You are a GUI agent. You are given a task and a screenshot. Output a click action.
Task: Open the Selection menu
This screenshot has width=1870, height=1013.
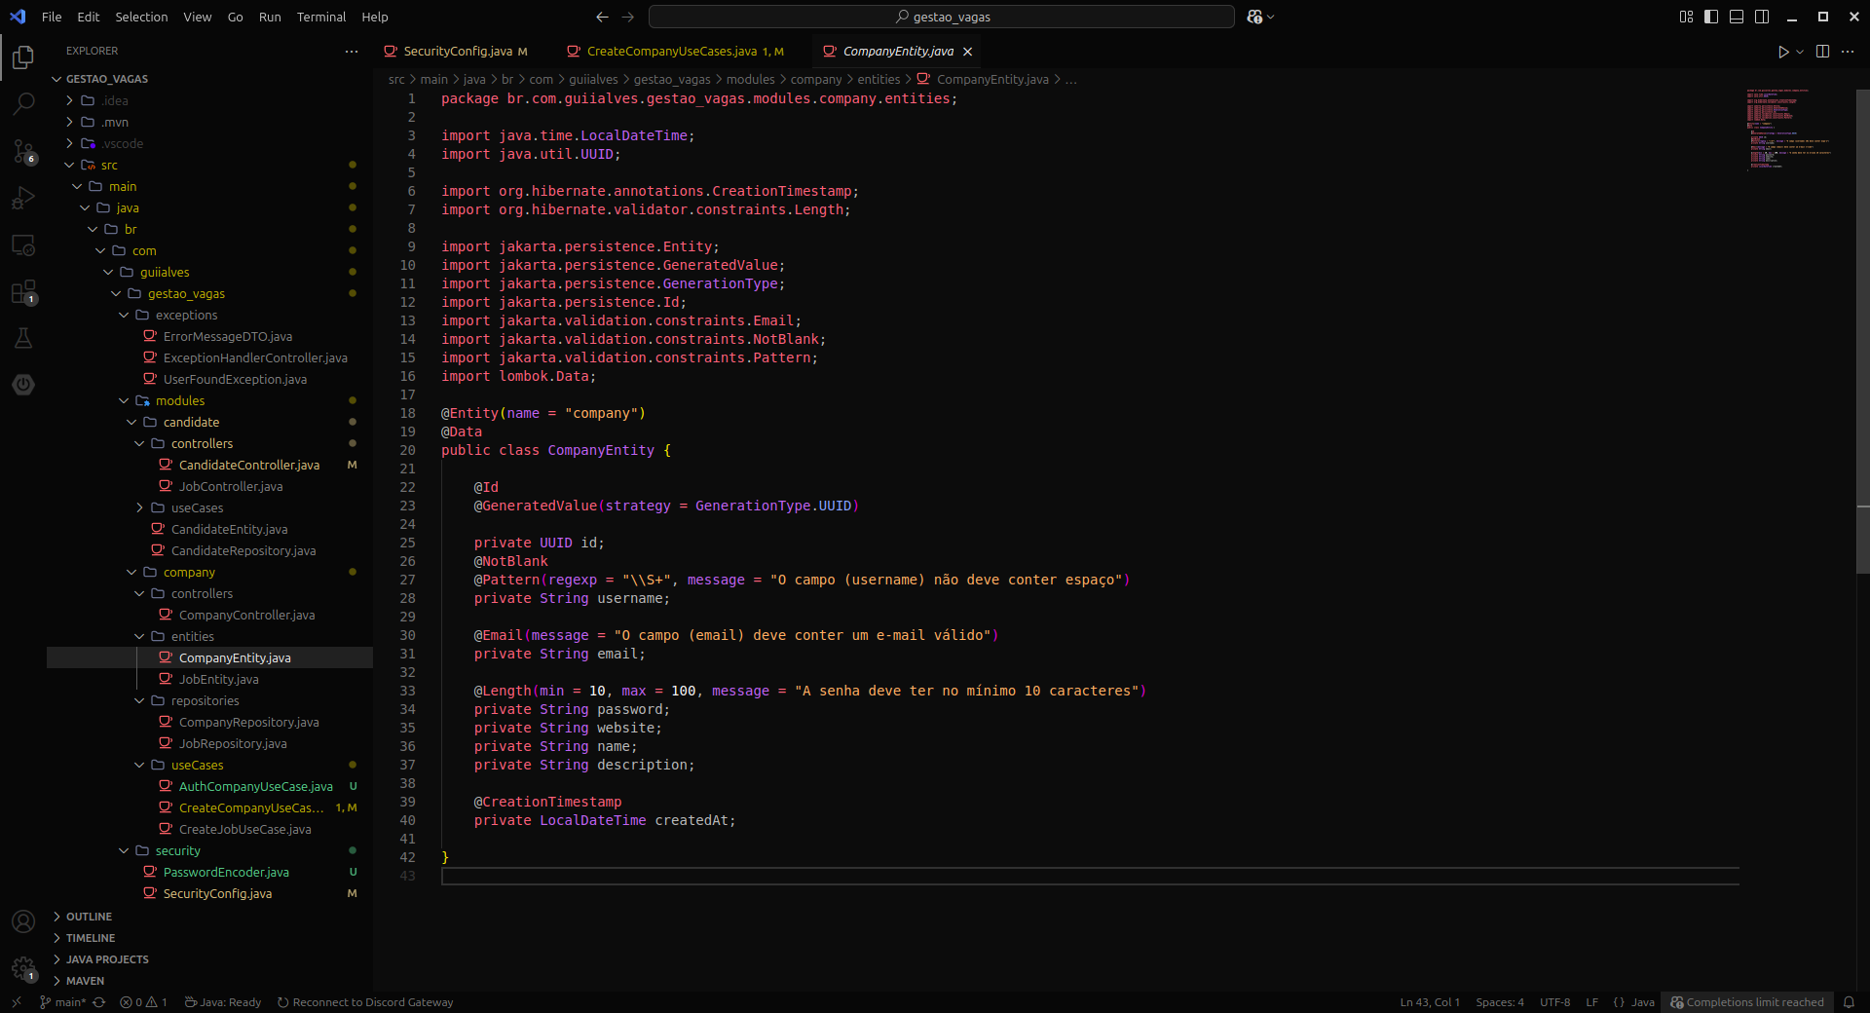coord(141,17)
